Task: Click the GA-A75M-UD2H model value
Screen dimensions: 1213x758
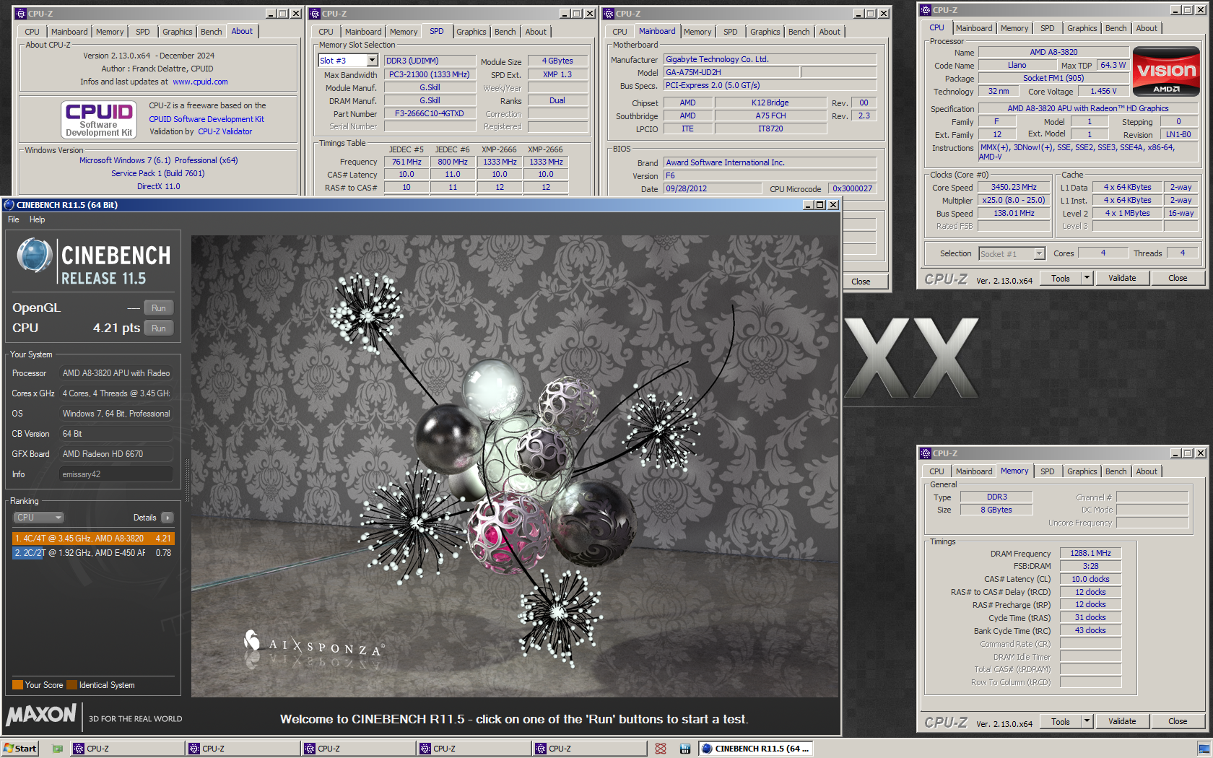Action: pyautogui.click(x=731, y=72)
